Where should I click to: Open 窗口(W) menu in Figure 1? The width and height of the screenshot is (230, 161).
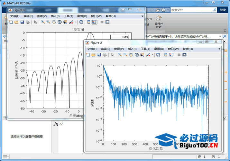point(96,16)
